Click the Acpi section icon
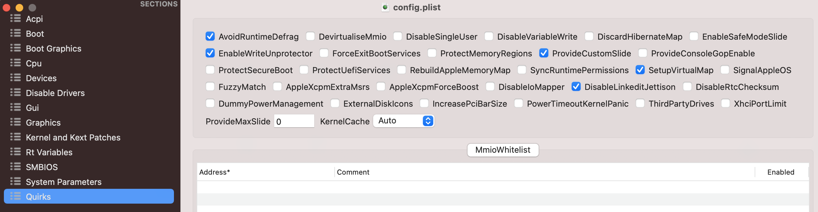Viewport: 818px width, 212px height. point(15,19)
